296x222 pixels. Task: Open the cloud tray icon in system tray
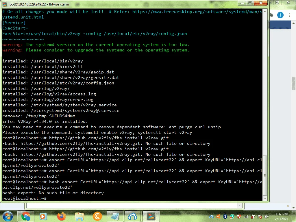(211, 217)
